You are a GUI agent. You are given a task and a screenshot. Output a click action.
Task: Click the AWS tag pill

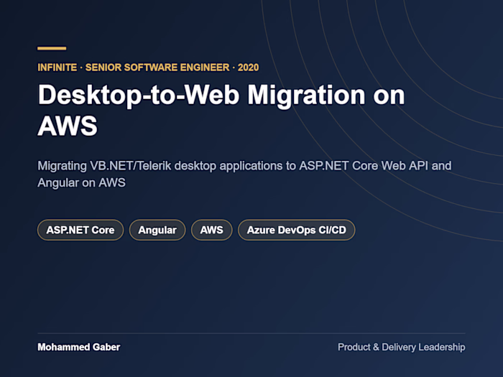pyautogui.click(x=212, y=230)
